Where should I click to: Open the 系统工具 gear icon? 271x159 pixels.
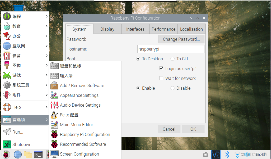coord(7,85)
